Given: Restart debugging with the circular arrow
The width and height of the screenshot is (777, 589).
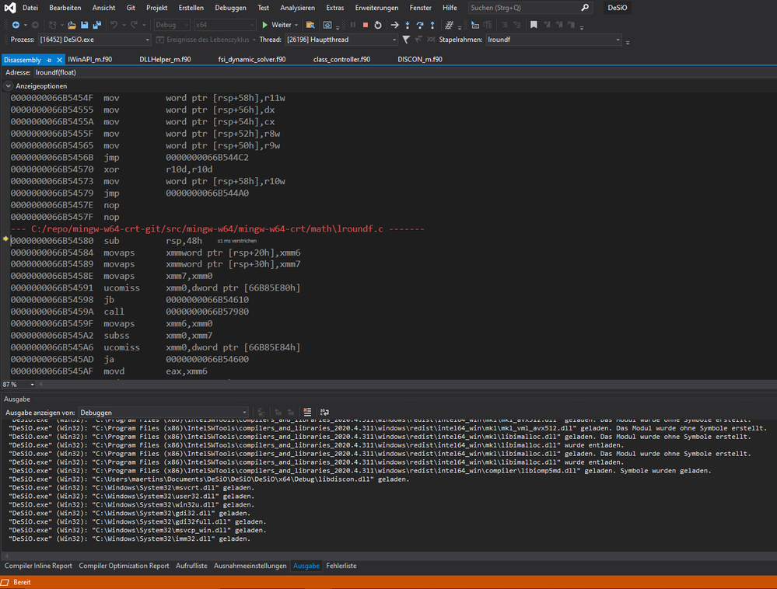Looking at the screenshot, I should (x=377, y=25).
